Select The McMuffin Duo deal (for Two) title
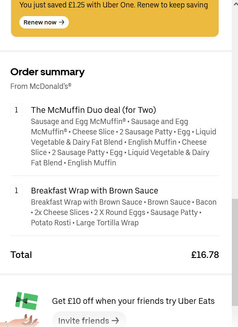The width and height of the screenshot is (238, 327). point(93,110)
